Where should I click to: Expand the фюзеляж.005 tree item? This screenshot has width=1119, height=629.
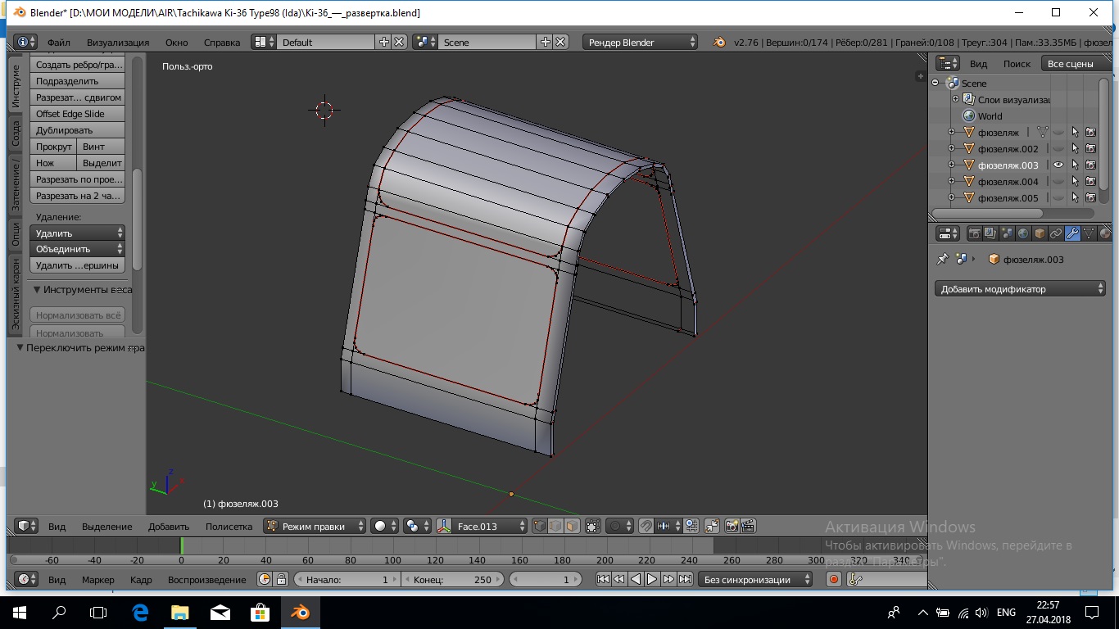(951, 198)
